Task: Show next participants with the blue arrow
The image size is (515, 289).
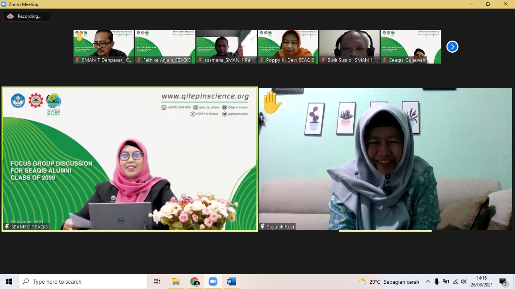Action: pos(452,47)
